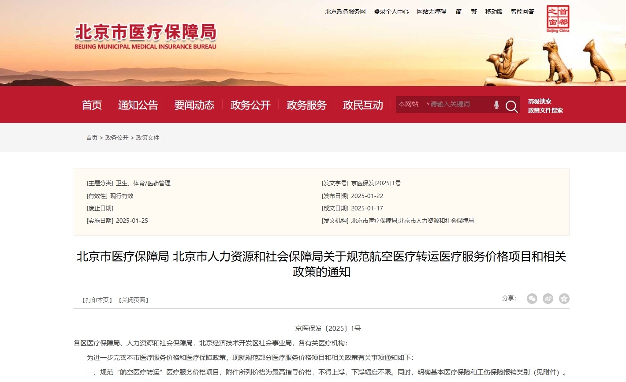Click the 关闭页面 close page link
The image size is (626, 382).
click(134, 300)
